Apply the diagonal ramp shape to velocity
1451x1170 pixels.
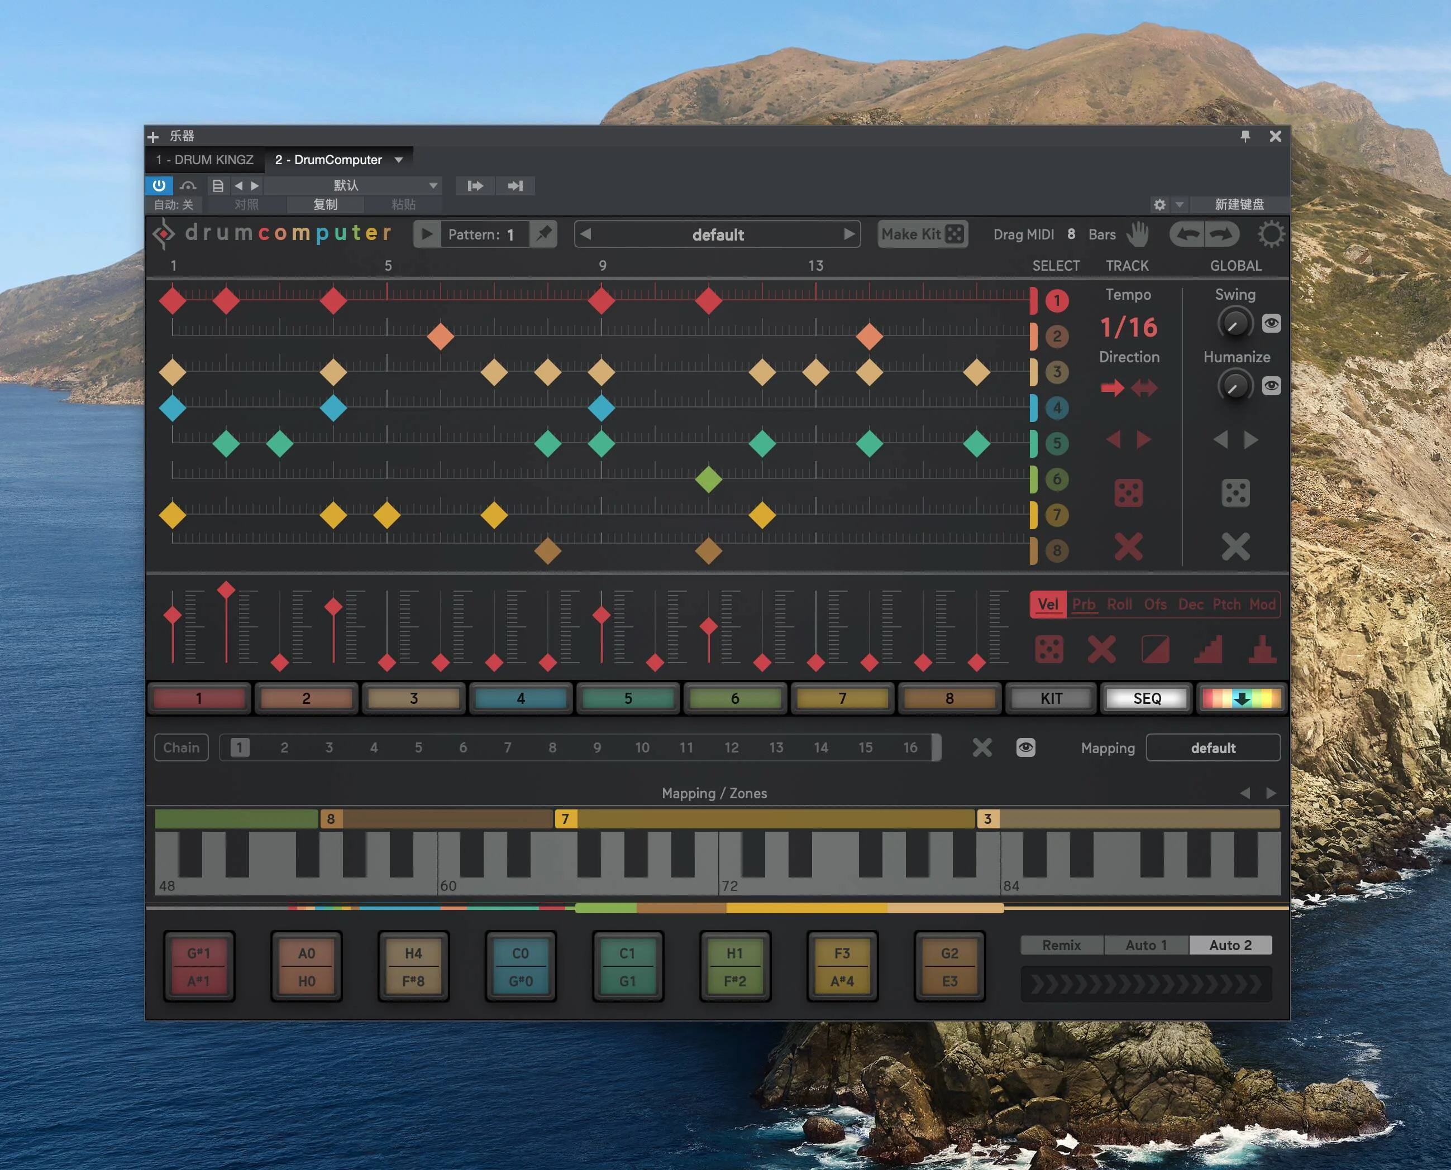point(1155,650)
